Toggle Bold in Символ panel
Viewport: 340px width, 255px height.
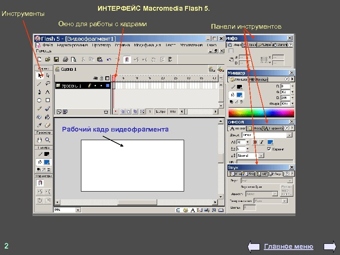tap(255, 142)
